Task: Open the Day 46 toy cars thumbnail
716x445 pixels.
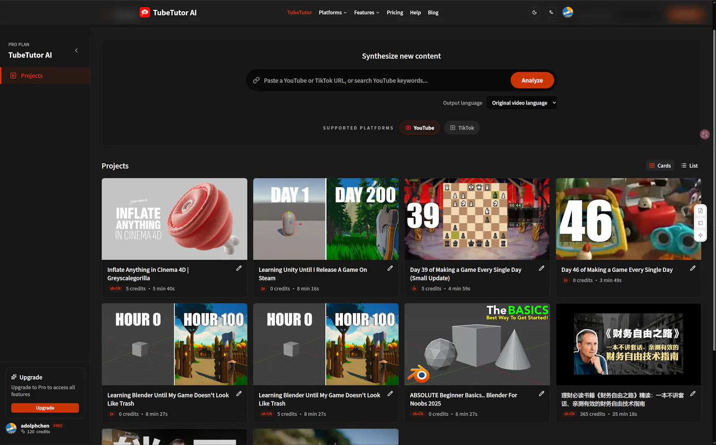Action: tap(628, 219)
